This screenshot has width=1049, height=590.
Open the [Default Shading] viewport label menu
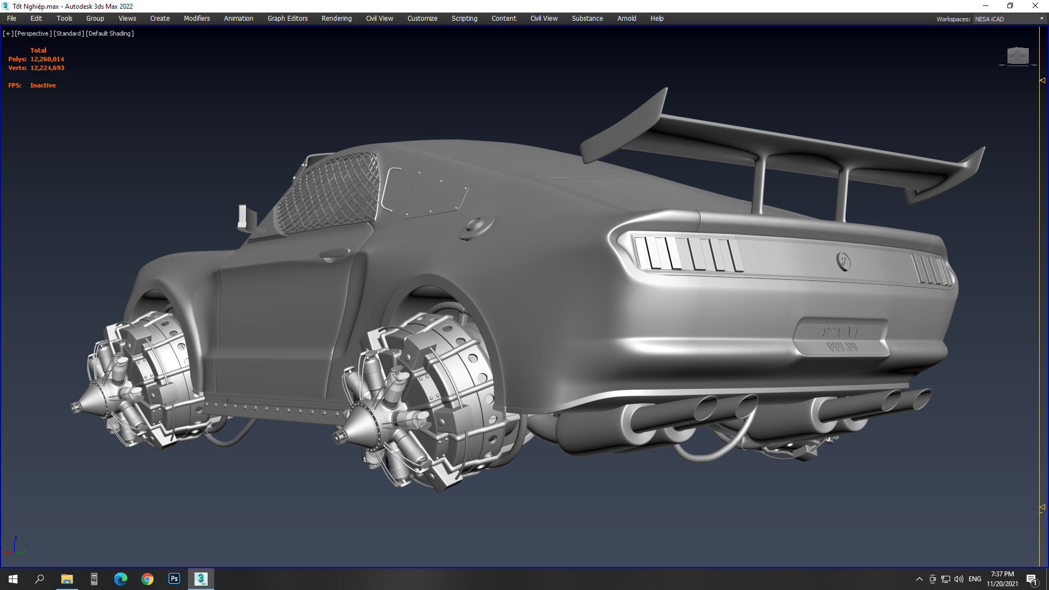(110, 33)
